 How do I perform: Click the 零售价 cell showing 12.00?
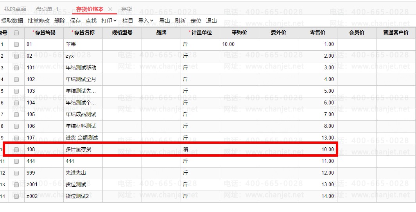[x=317, y=173]
